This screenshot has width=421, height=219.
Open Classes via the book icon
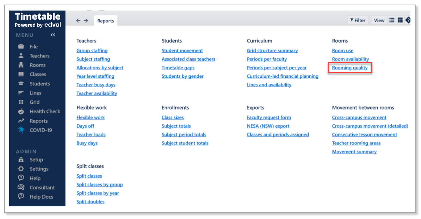(21, 75)
